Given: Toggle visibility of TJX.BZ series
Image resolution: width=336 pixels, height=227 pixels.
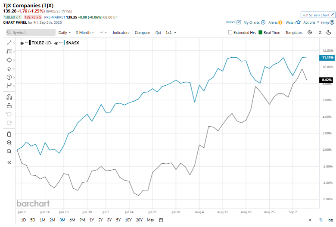Looking at the screenshot, I should point(22,43).
